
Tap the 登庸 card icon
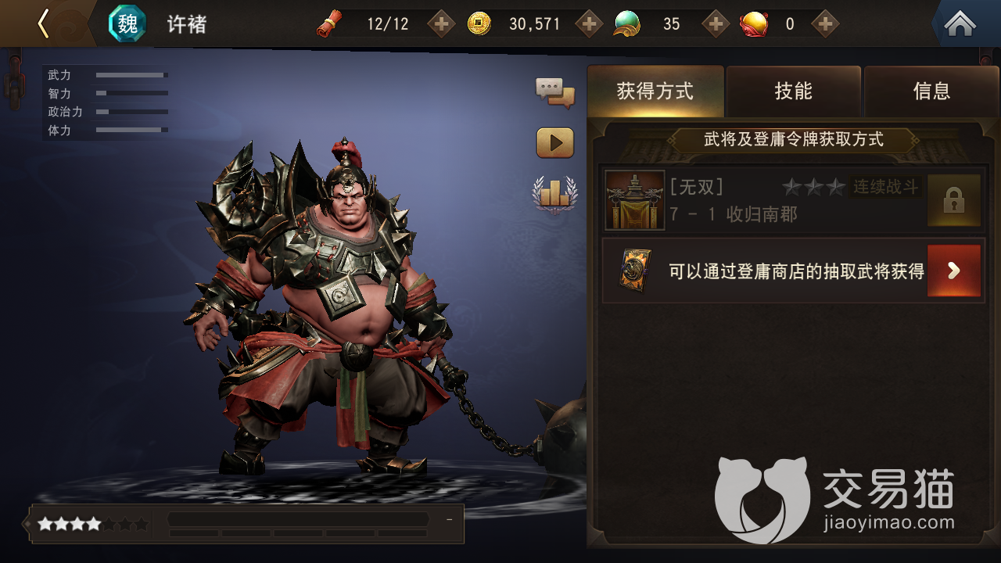[635, 271]
